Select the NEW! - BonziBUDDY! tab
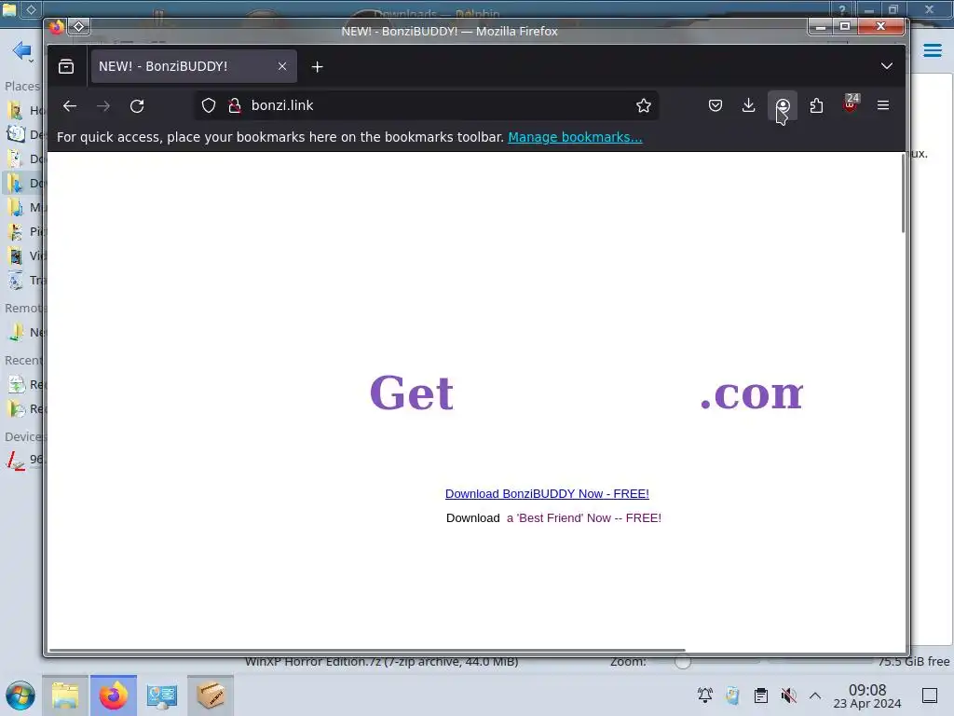This screenshot has height=716, width=954. click(x=194, y=66)
